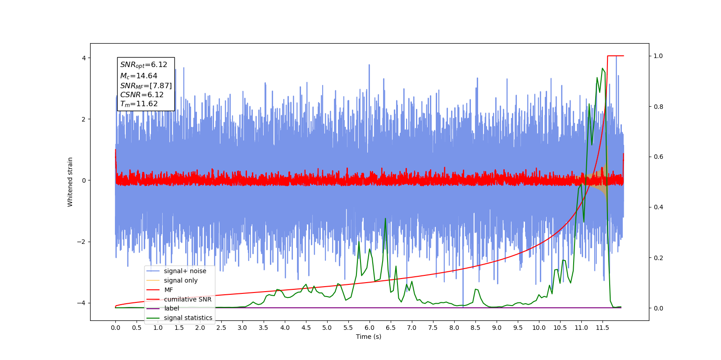The image size is (721, 360).
Task: Click x-axis tick label 6.0
Action: pyautogui.click(x=370, y=328)
